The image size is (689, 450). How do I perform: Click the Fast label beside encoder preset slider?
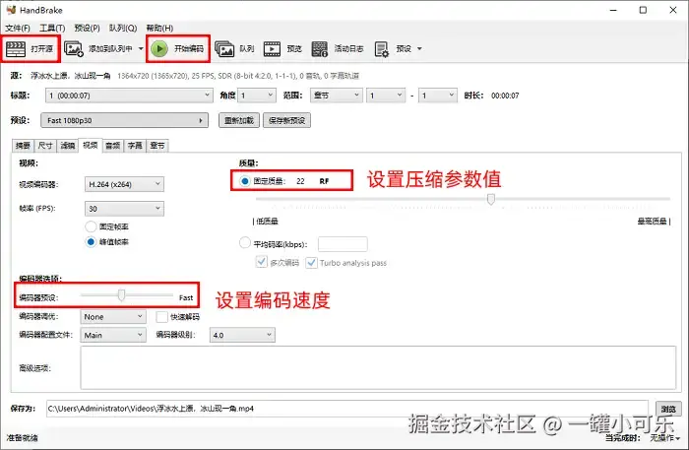(x=186, y=297)
